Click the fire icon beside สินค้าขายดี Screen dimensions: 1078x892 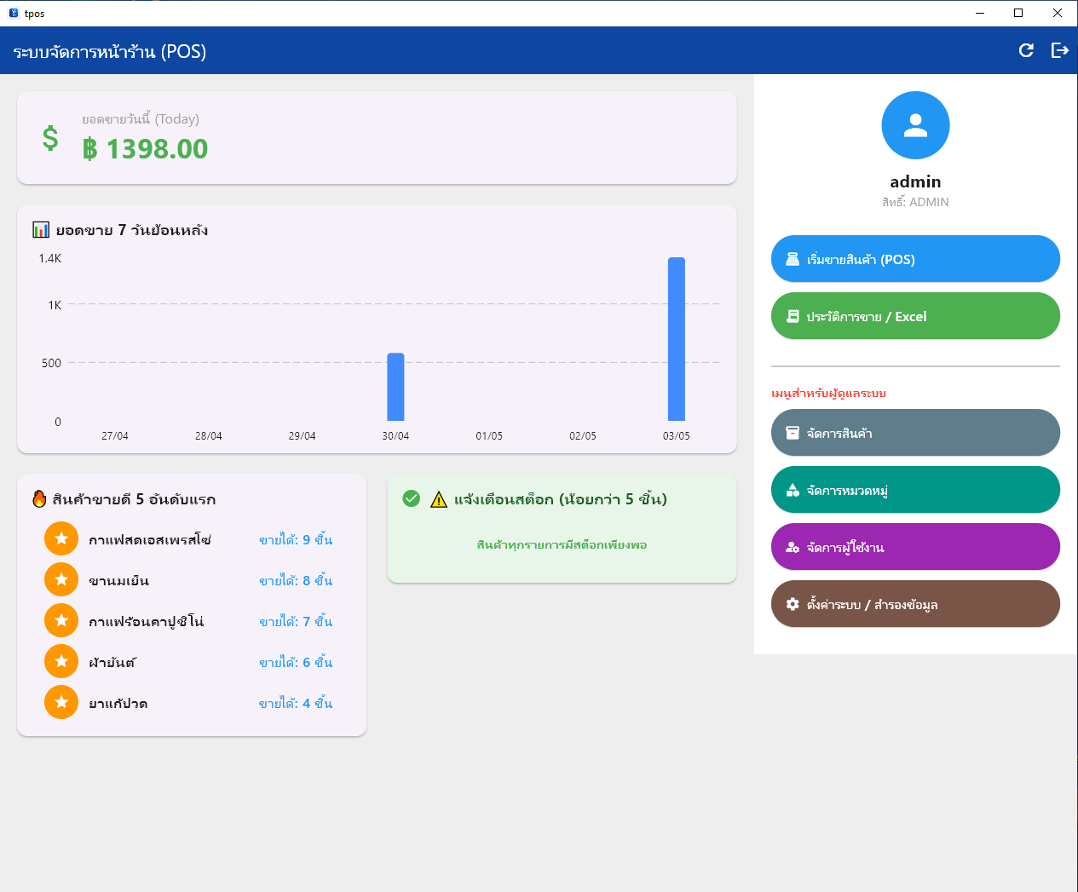39,498
